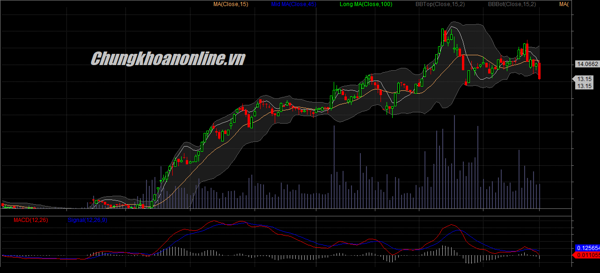Image resolution: width=600 pixels, height=273 pixels.
Task: Select the BBTop(Close,15,2) indicator label
Action: click(x=439, y=4)
